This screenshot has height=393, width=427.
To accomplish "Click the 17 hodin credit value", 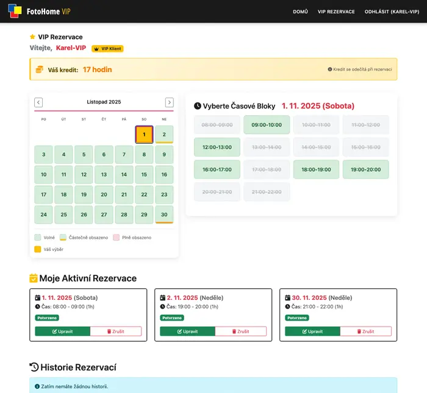I will point(97,69).
